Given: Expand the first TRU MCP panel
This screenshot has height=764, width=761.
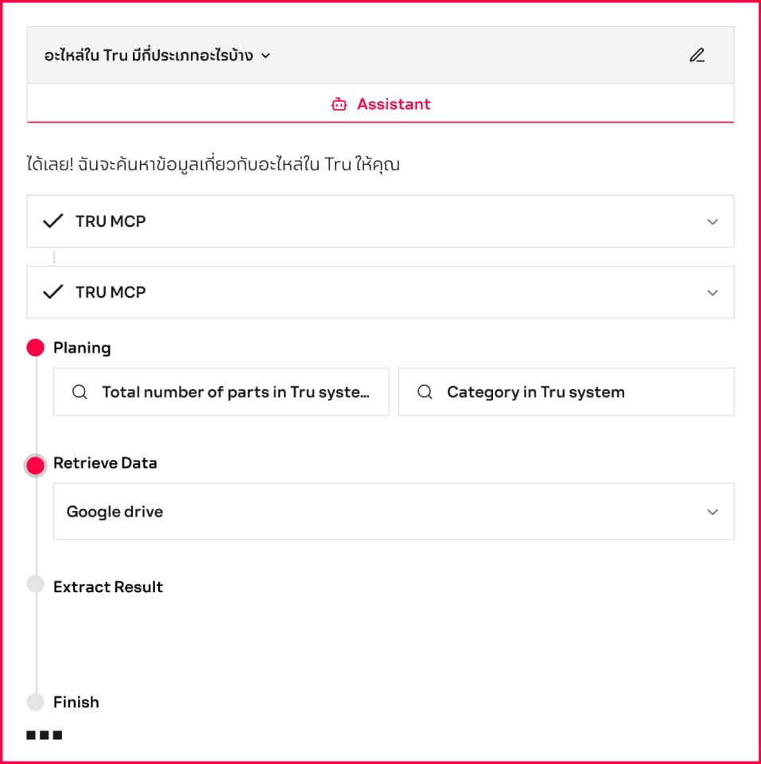Looking at the screenshot, I should (x=712, y=222).
